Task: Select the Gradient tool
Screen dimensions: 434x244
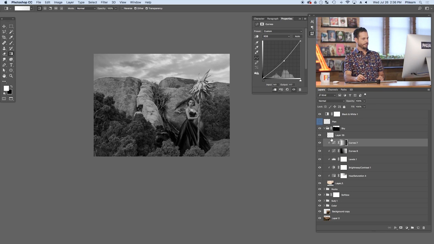Action: point(11,54)
